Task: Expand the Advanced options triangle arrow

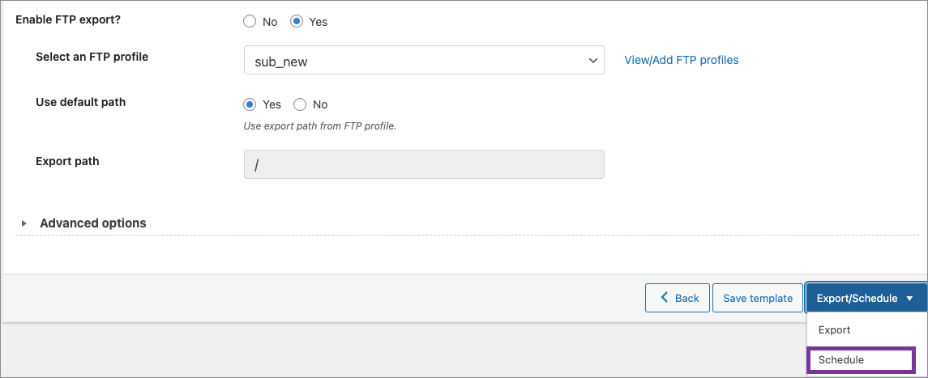Action: (x=24, y=223)
